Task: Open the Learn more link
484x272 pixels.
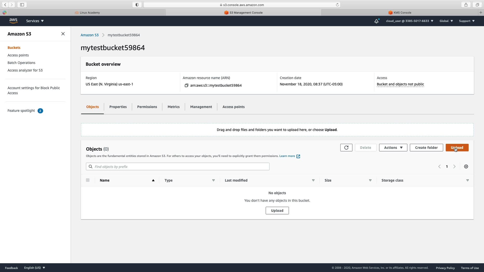Action: click(x=287, y=156)
